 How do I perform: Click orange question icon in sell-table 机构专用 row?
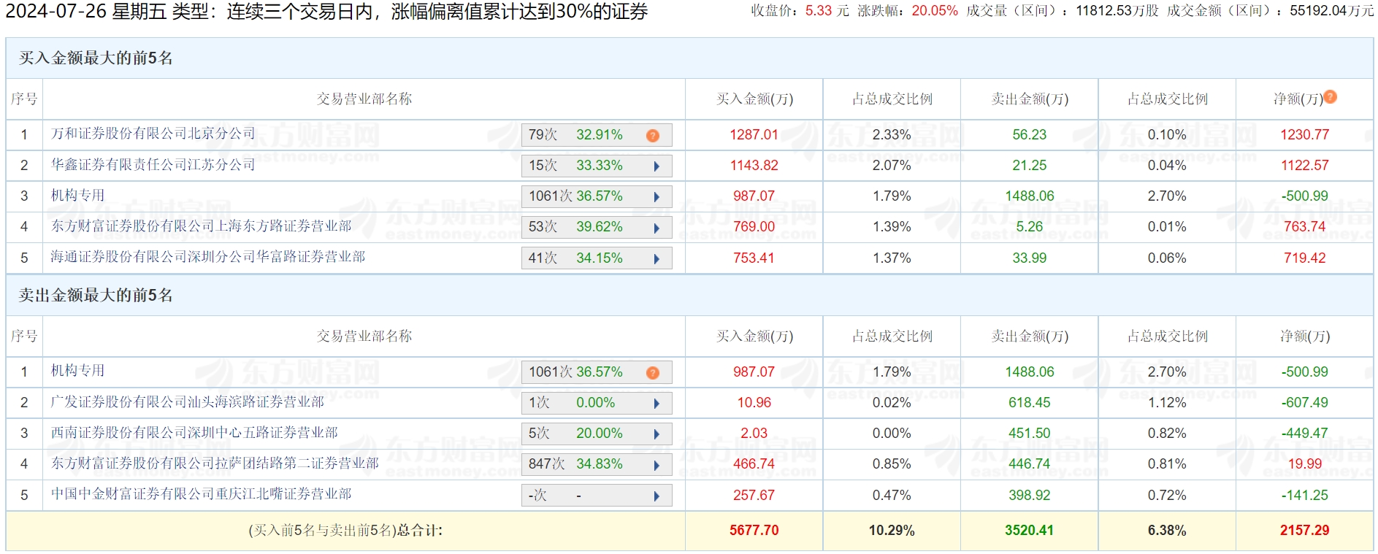(653, 373)
